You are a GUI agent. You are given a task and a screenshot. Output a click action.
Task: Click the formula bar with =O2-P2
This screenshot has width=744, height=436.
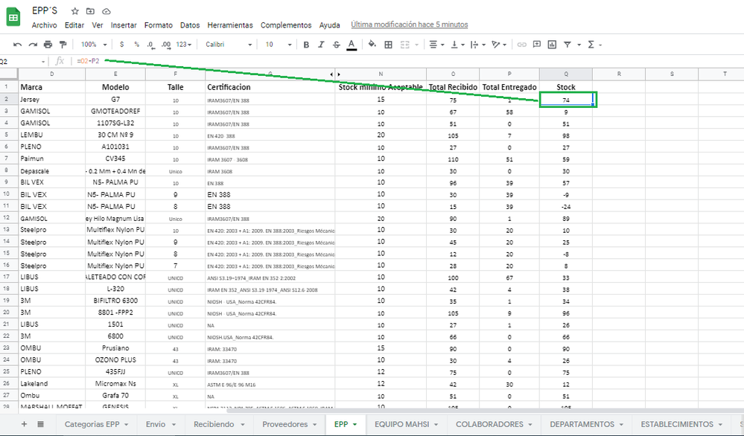point(408,61)
